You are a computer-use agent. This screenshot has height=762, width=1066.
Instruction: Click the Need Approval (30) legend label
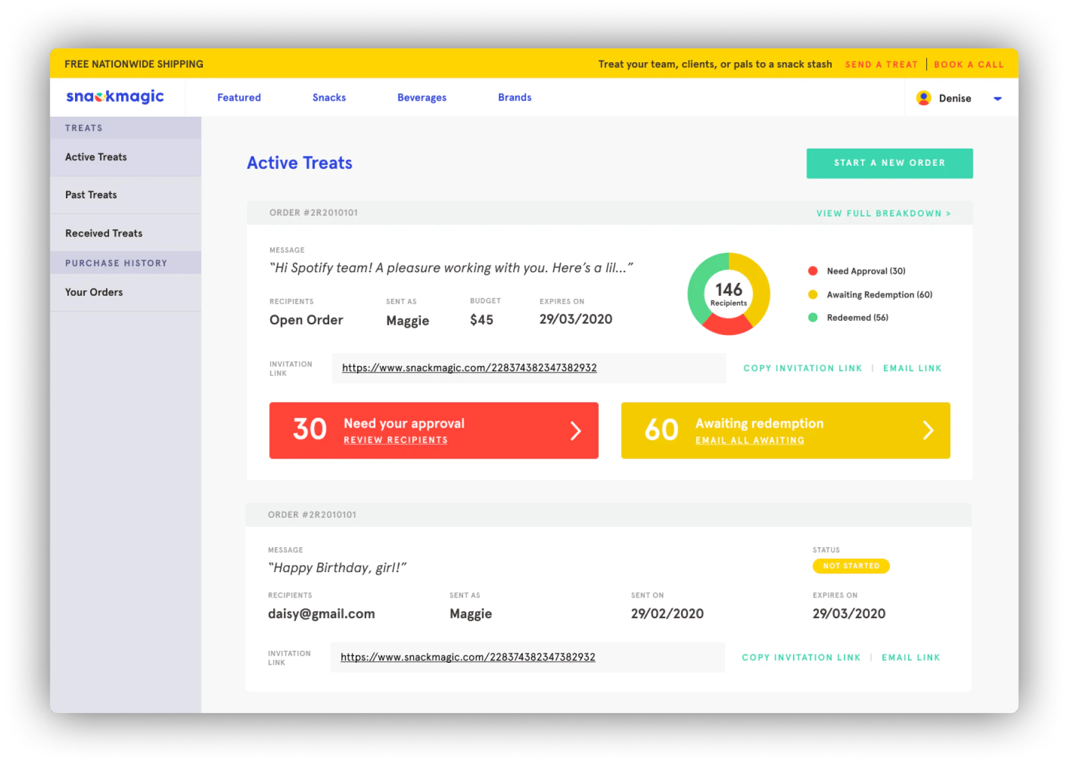tap(866, 271)
